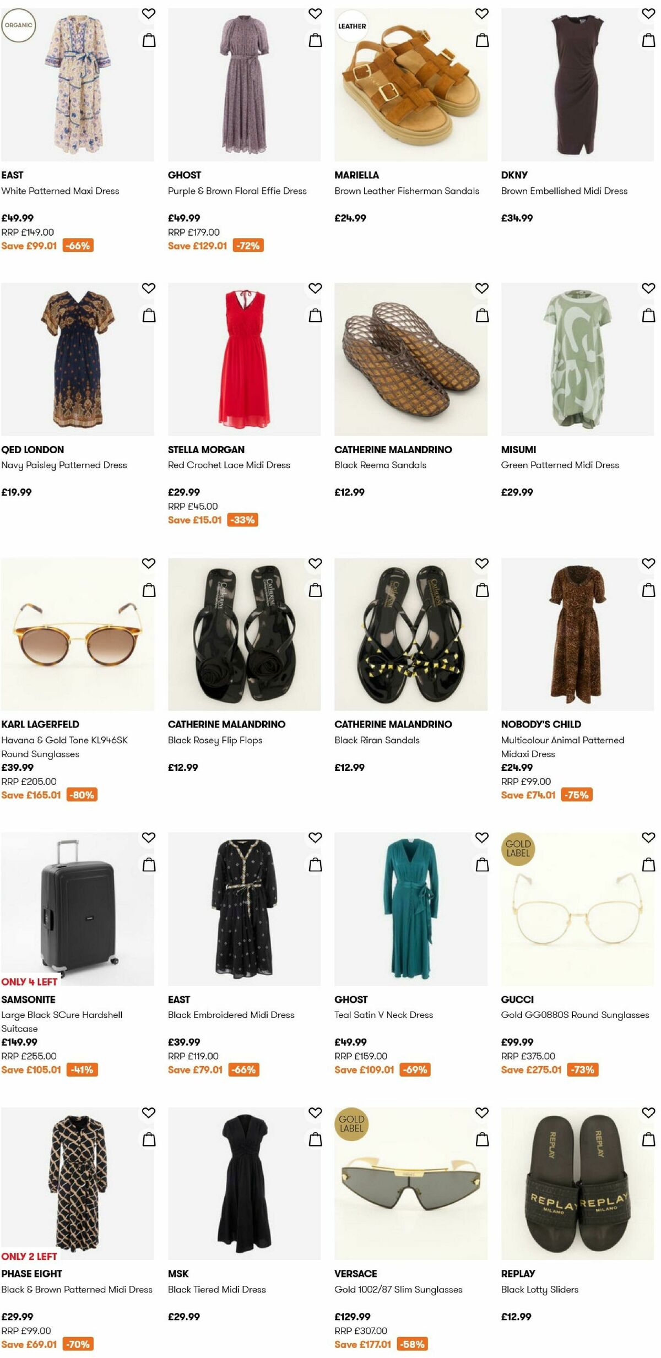This screenshot has width=661, height=1358.
Task: Click the bag icon on the Ghost Effie Dress
Action: [315, 39]
